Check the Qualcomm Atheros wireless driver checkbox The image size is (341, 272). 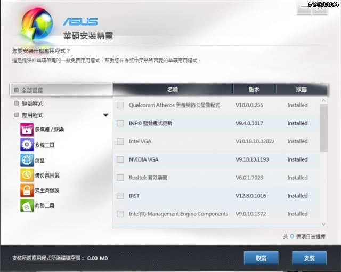pyautogui.click(x=120, y=105)
